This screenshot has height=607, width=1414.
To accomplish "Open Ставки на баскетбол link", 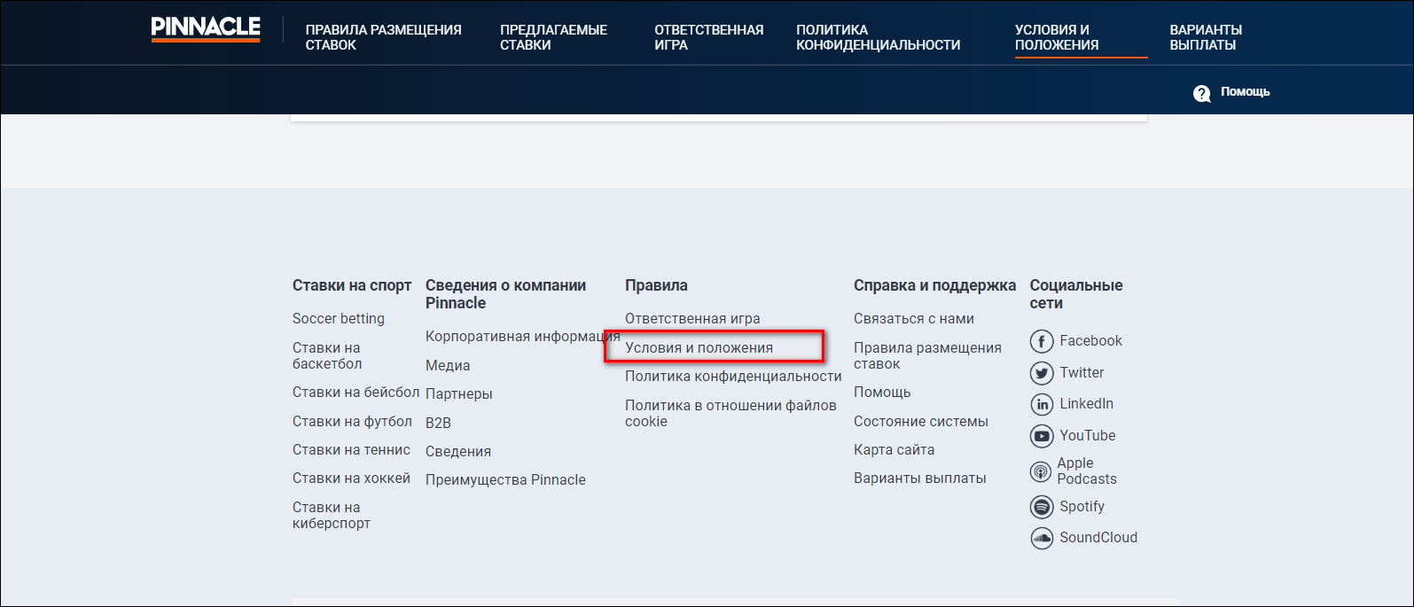I will (x=327, y=356).
